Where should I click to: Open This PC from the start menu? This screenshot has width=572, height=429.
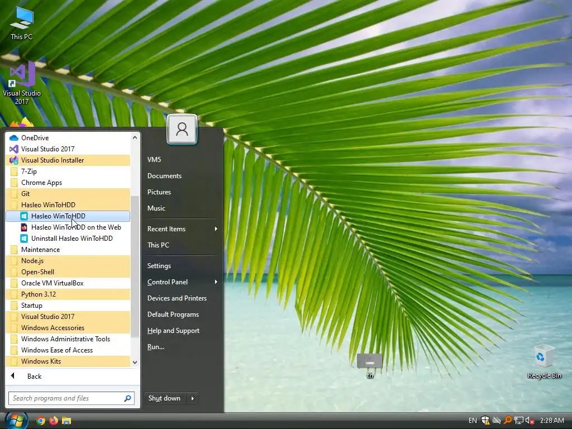click(x=182, y=245)
